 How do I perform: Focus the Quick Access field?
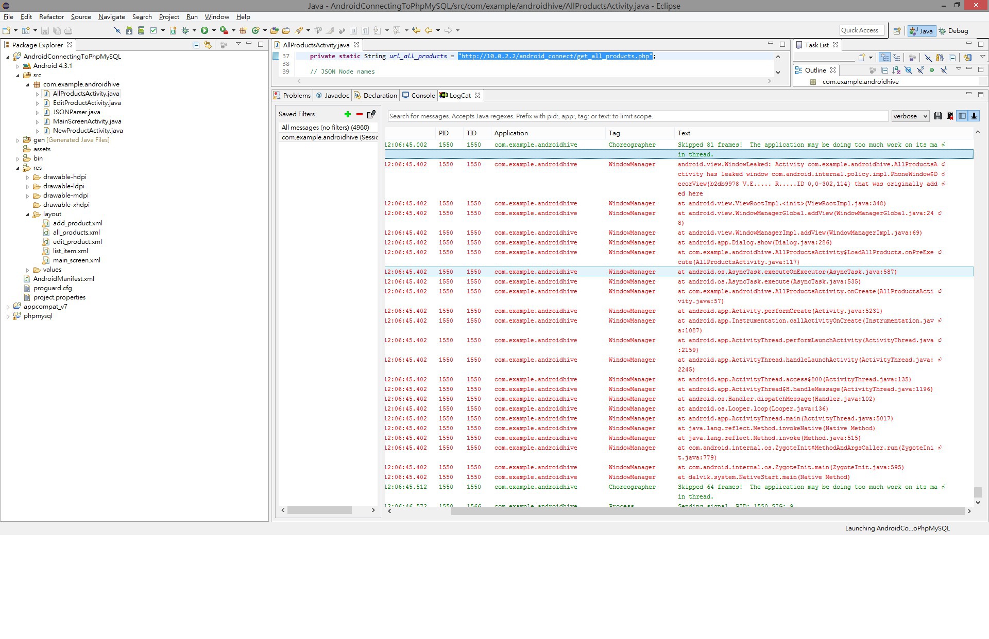(862, 30)
